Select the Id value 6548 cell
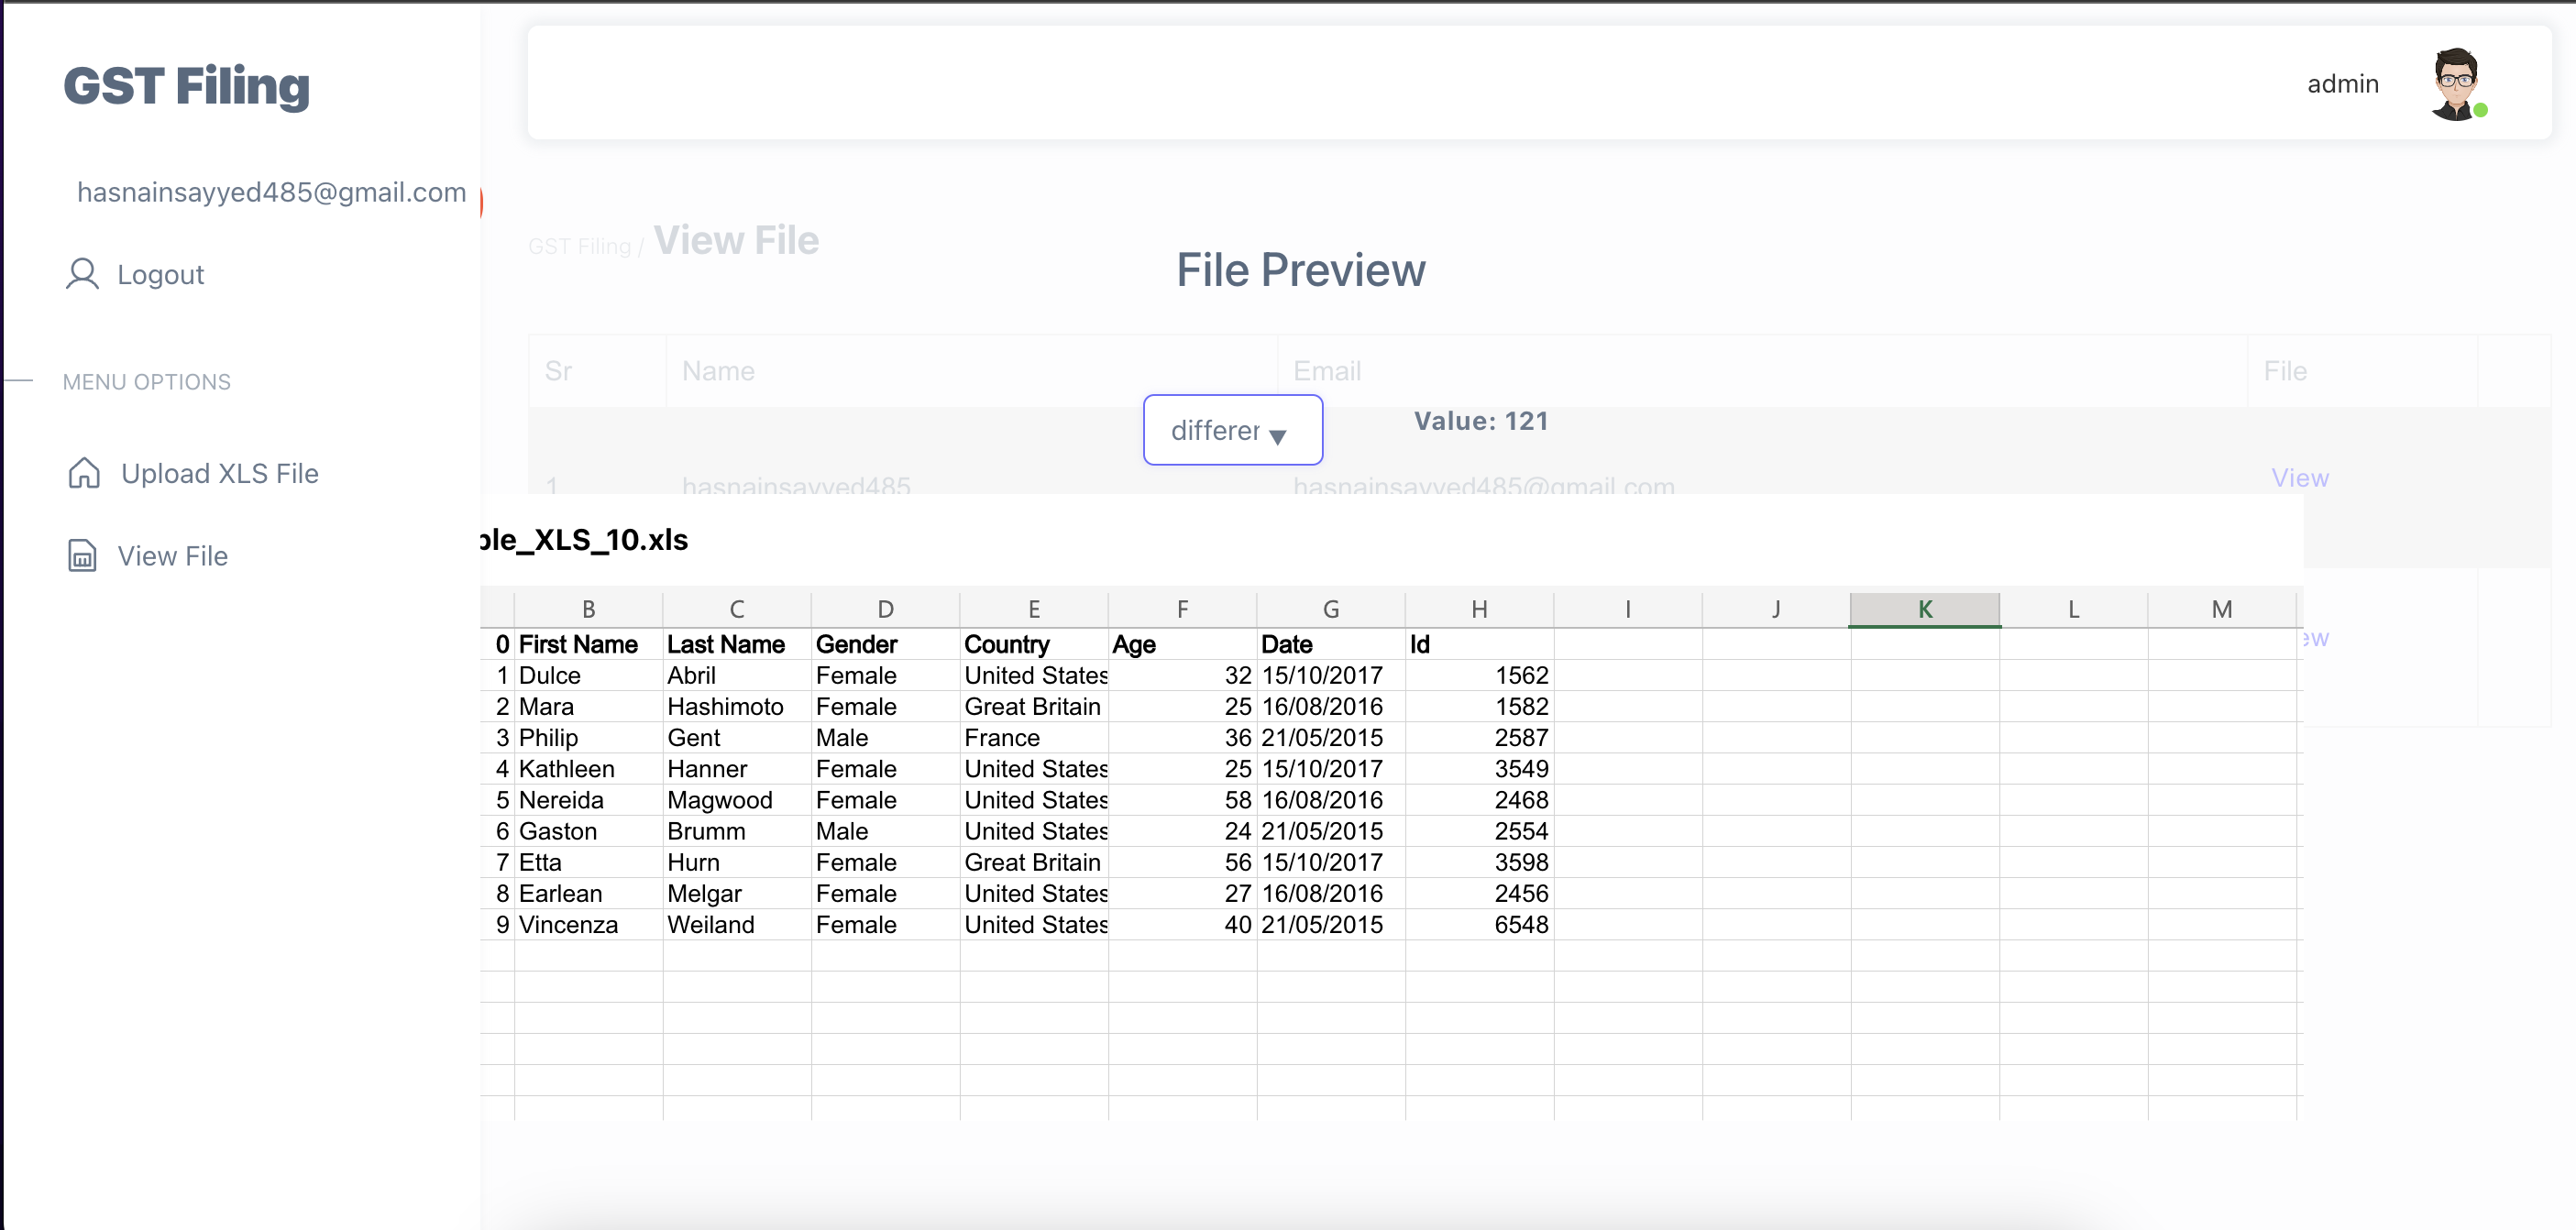The height and width of the screenshot is (1230, 2576). pyautogui.click(x=1478, y=925)
